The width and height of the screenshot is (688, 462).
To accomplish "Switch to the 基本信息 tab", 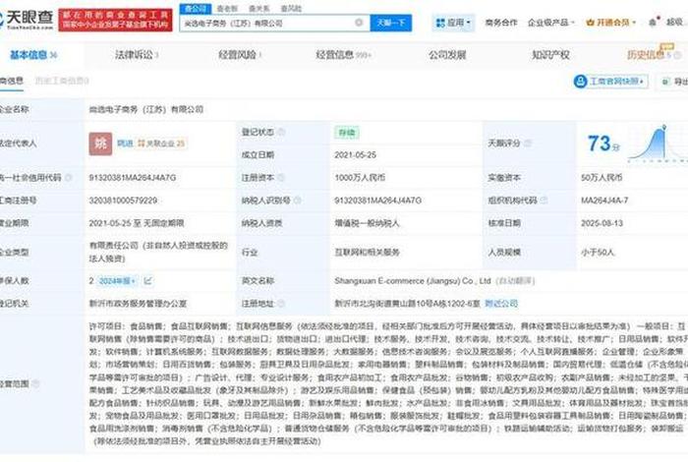I will coord(33,55).
